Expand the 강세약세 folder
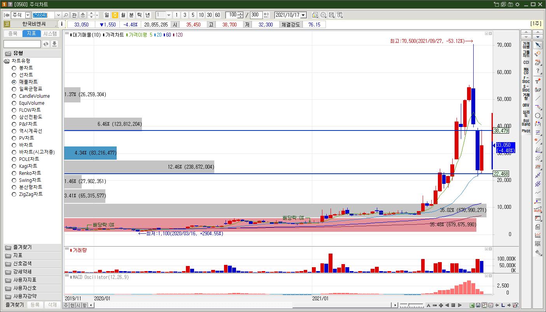546x312 pixels. [x=32, y=272]
